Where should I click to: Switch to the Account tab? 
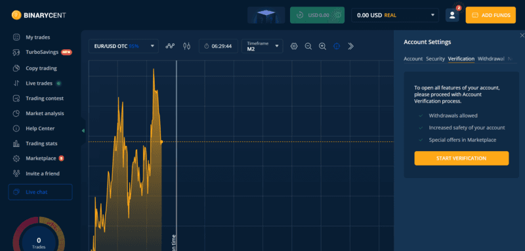click(x=413, y=58)
